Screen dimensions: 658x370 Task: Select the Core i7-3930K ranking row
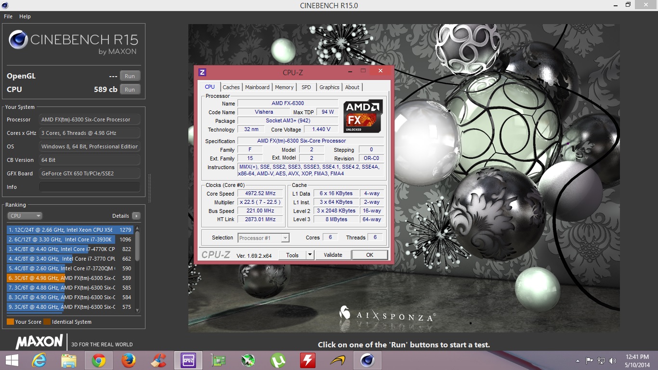tap(70, 239)
